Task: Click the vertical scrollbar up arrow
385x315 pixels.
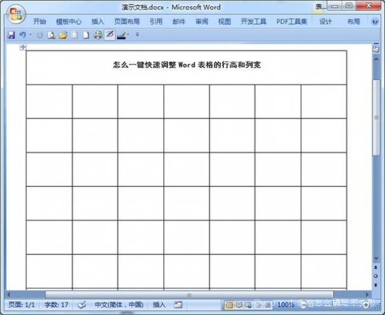Action: [375, 59]
